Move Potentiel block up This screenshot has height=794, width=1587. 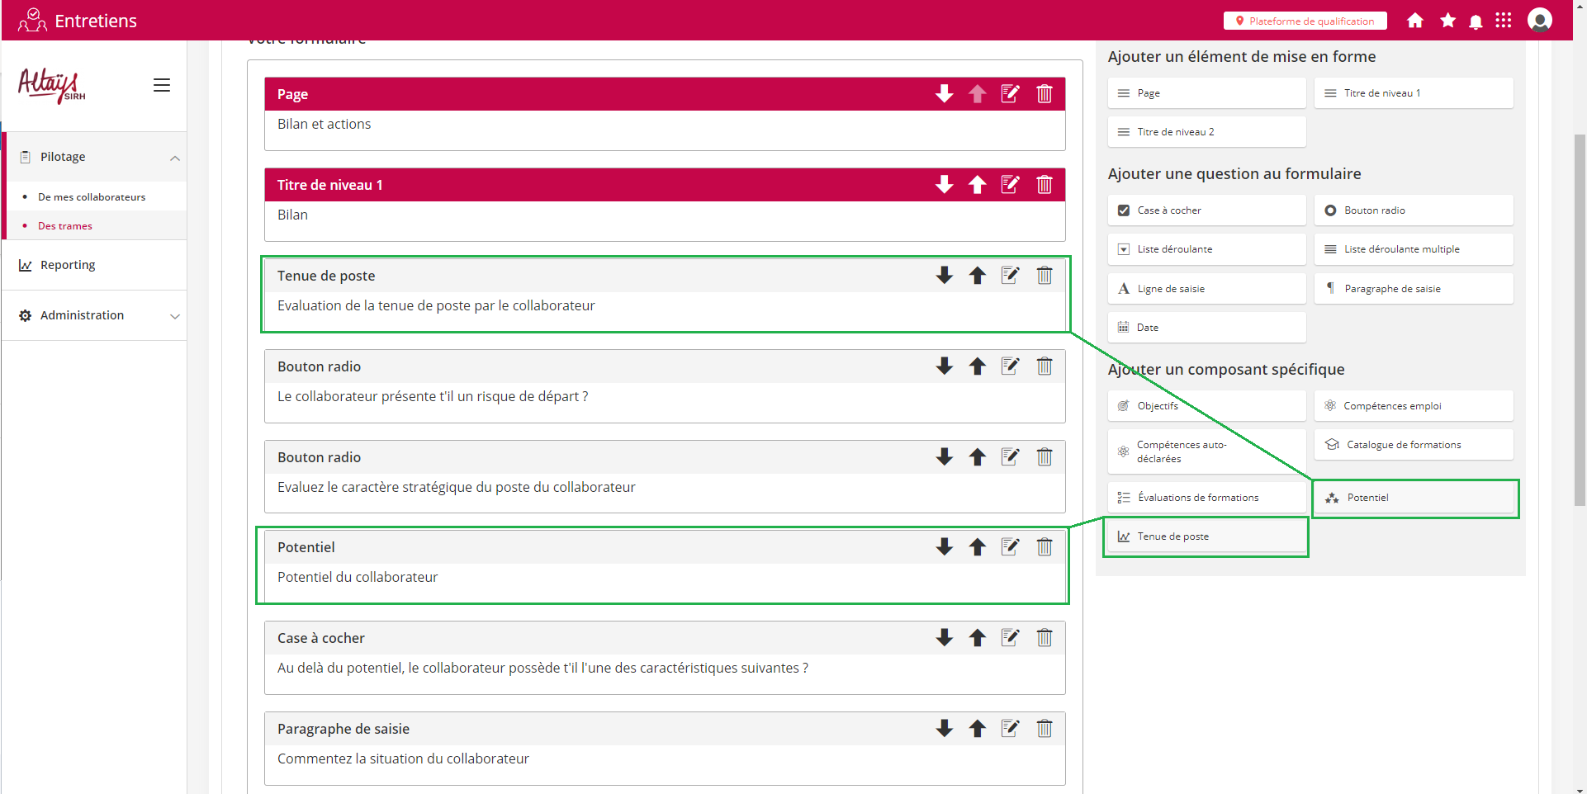pos(977,547)
